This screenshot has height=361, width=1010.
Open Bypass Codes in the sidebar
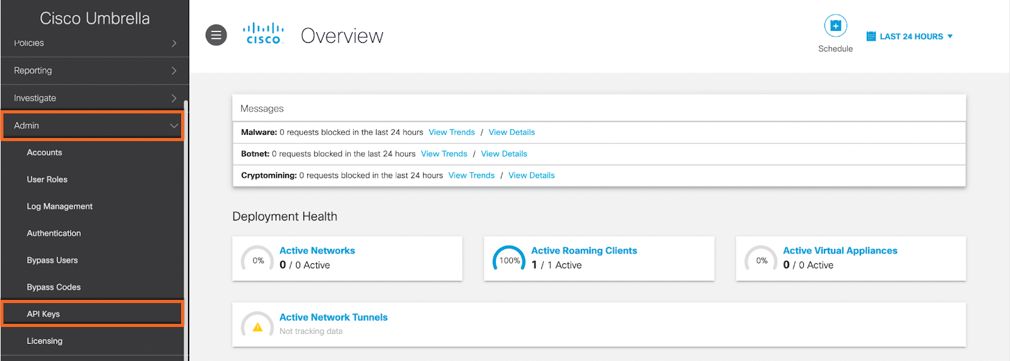(x=54, y=287)
